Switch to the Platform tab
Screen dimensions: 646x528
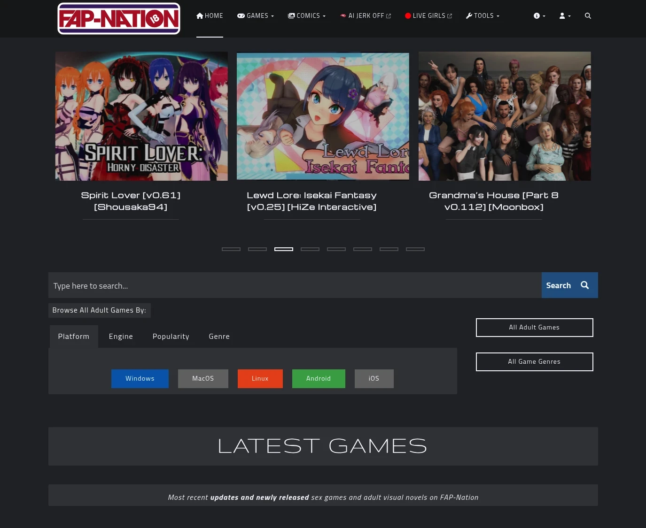74,337
